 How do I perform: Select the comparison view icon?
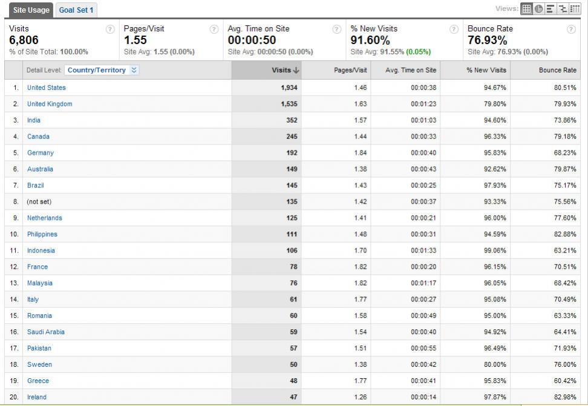tap(563, 8)
